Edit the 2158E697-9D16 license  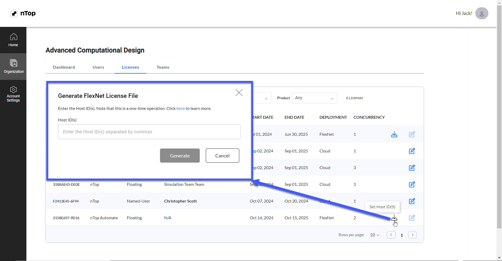click(412, 218)
